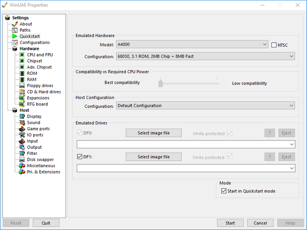Uncheck Start in Quickstart mode
307x230 pixels.
pos(224,191)
